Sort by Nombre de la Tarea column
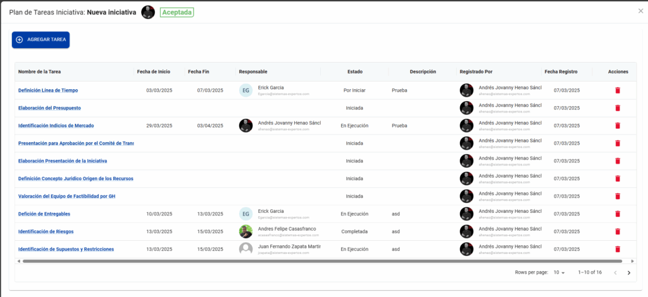The height and width of the screenshot is (297, 648). click(39, 72)
